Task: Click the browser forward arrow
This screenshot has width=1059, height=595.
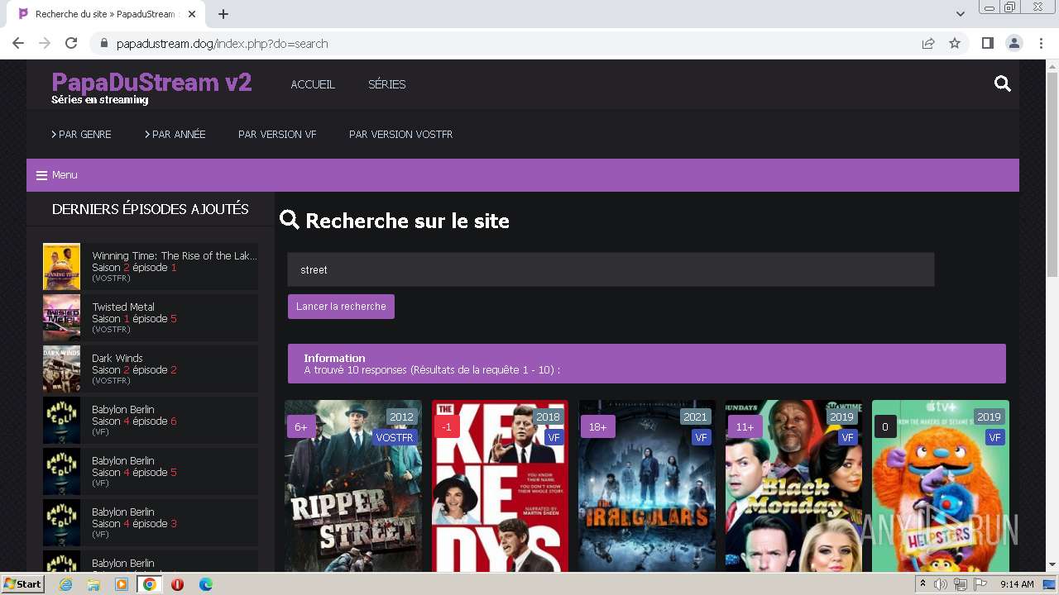Action: [45, 43]
